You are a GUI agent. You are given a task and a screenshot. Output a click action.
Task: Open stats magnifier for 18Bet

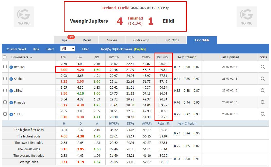click(263, 90)
